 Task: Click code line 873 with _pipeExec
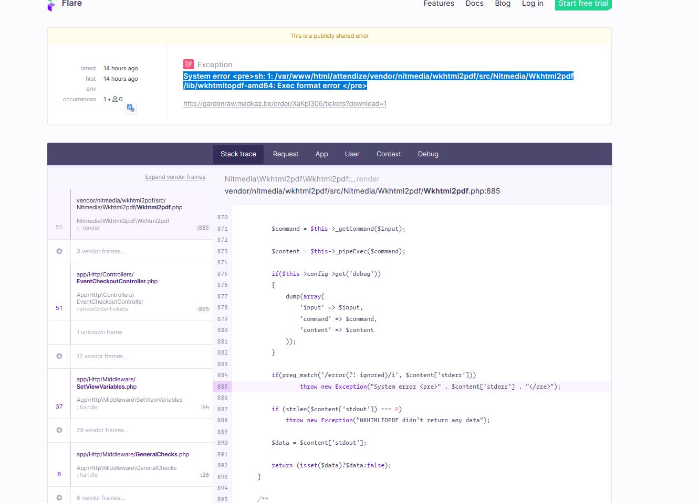(x=338, y=251)
